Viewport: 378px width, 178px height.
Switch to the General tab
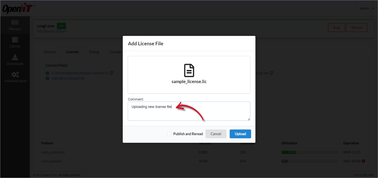[50, 52]
